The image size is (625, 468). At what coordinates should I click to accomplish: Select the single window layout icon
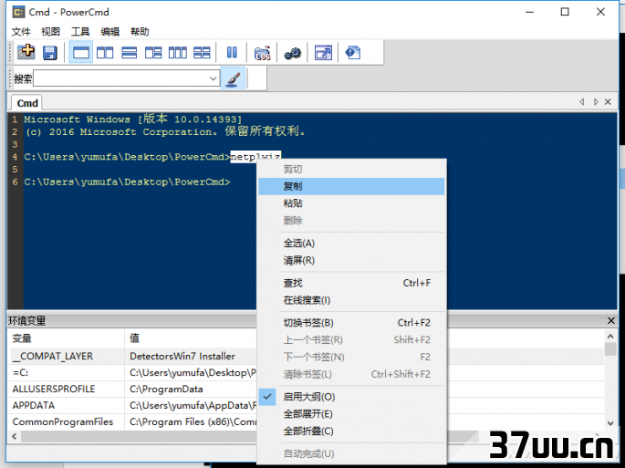click(81, 53)
